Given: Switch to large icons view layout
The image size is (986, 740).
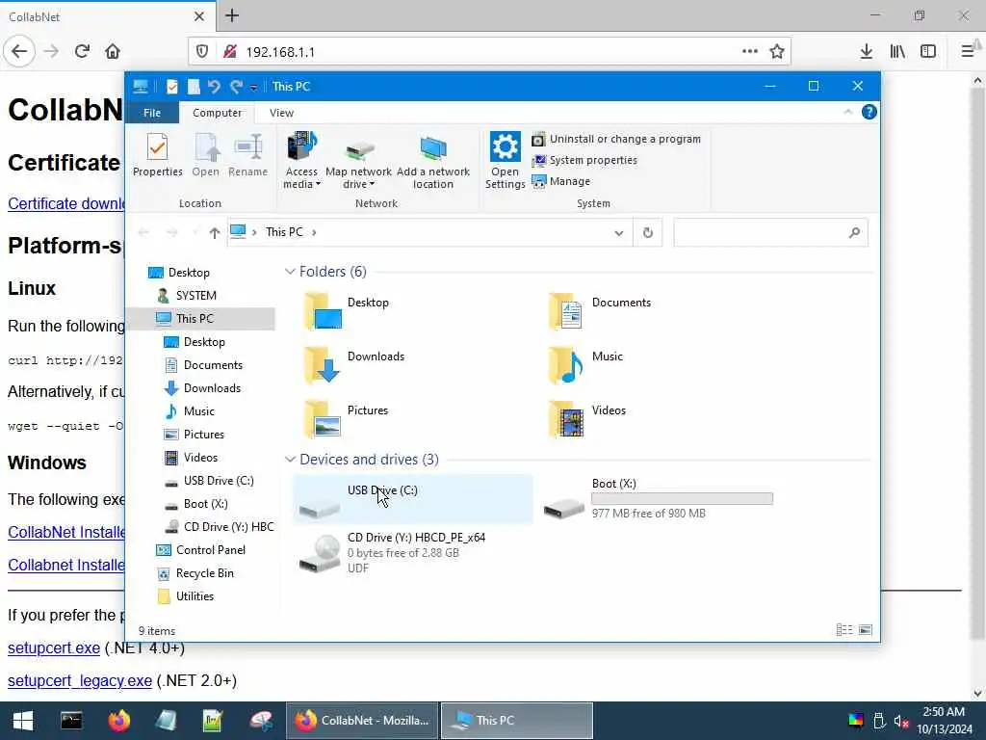Looking at the screenshot, I should [x=866, y=630].
